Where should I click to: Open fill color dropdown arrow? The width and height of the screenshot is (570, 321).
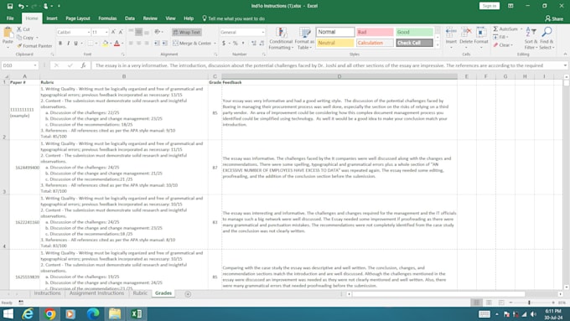111,44
